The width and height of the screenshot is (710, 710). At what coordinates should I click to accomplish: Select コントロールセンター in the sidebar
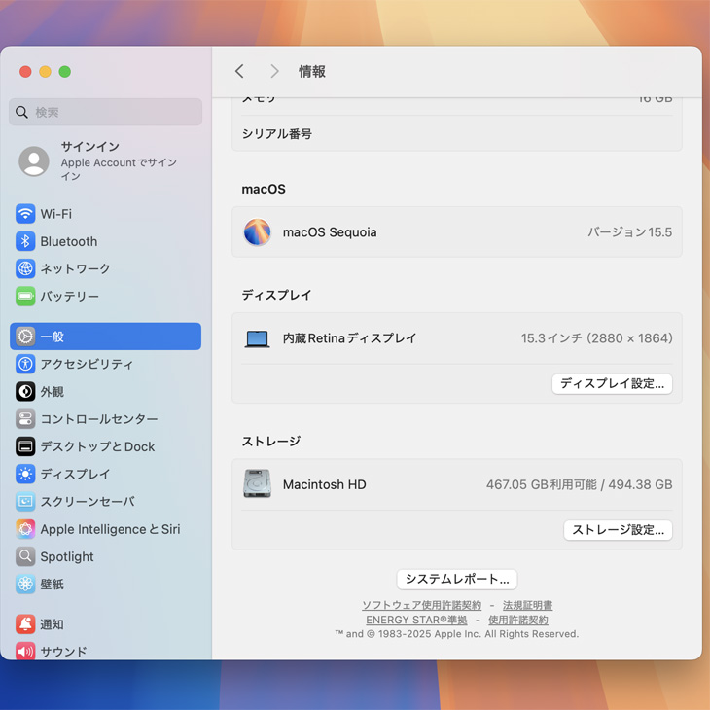point(105,419)
